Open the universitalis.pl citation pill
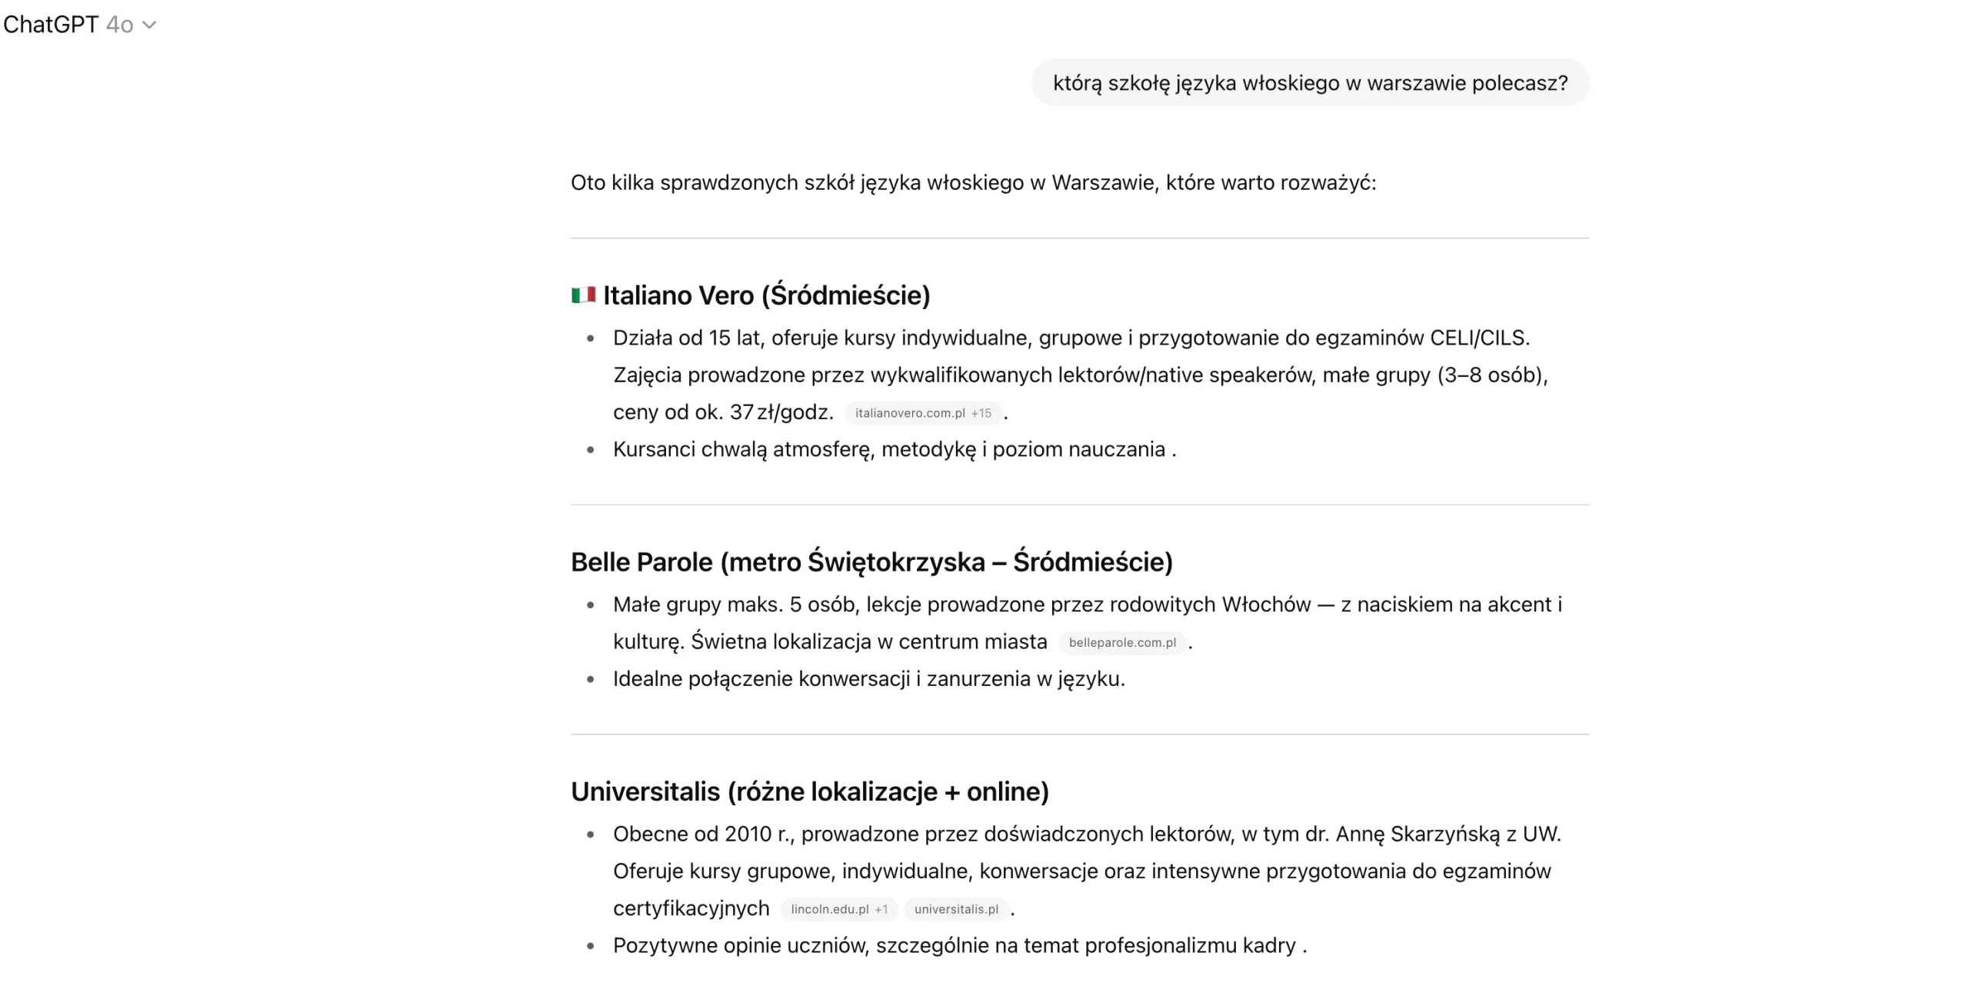This screenshot has height=999, width=1969. click(x=956, y=910)
